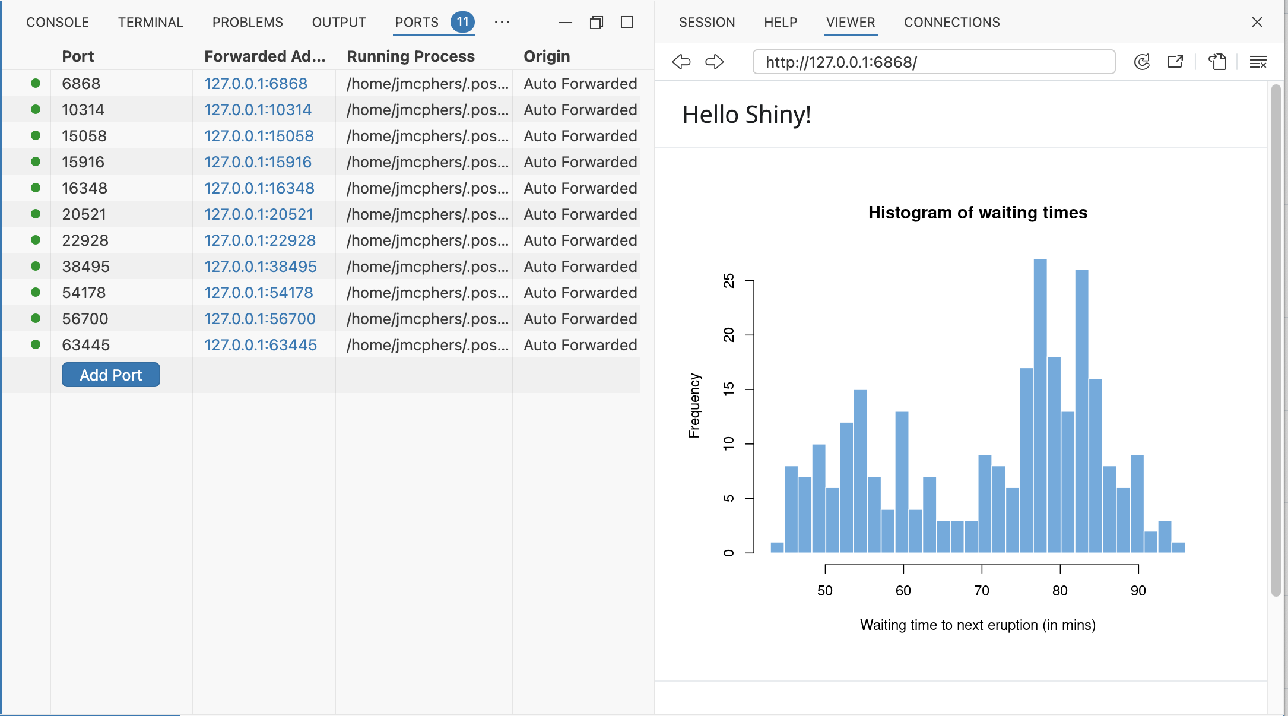
Task: Select the port 22928 row
Action: 85,240
